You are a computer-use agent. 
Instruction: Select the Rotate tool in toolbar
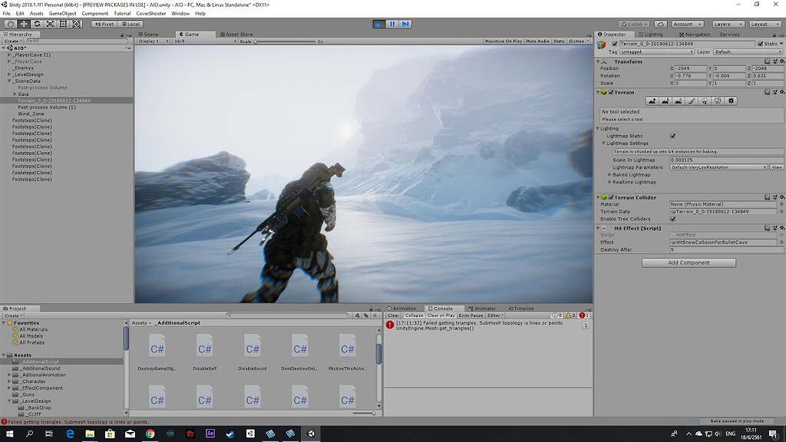(37, 24)
